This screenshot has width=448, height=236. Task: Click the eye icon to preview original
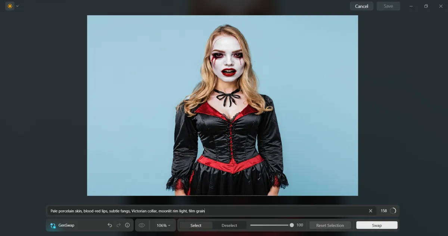142,225
